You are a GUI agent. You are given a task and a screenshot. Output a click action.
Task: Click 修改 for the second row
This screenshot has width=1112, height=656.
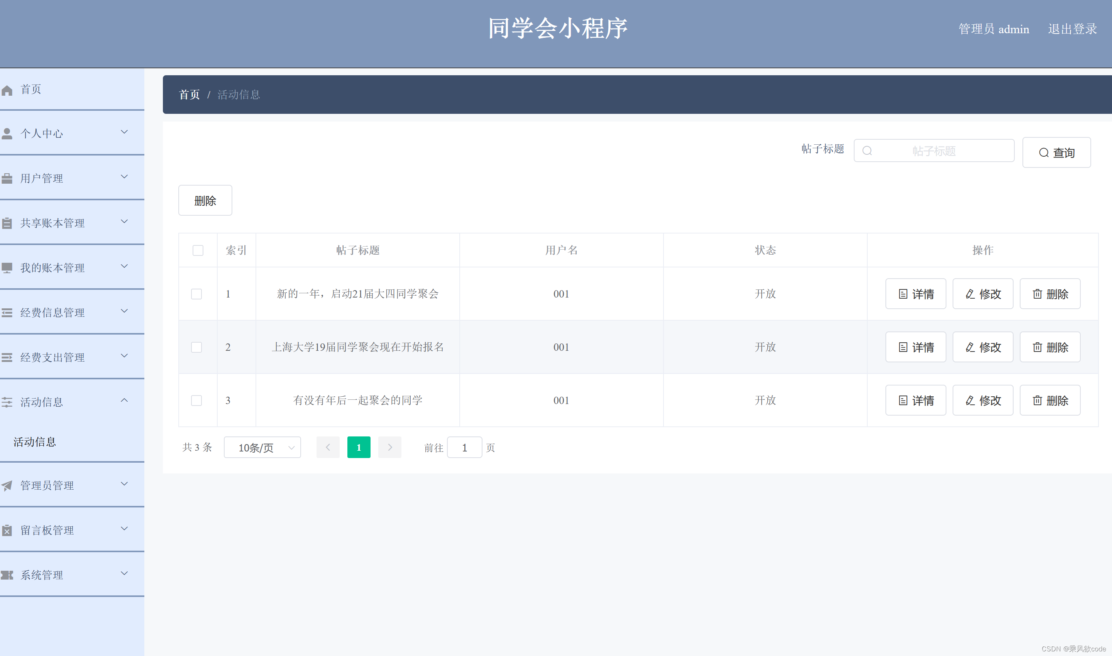tap(982, 347)
